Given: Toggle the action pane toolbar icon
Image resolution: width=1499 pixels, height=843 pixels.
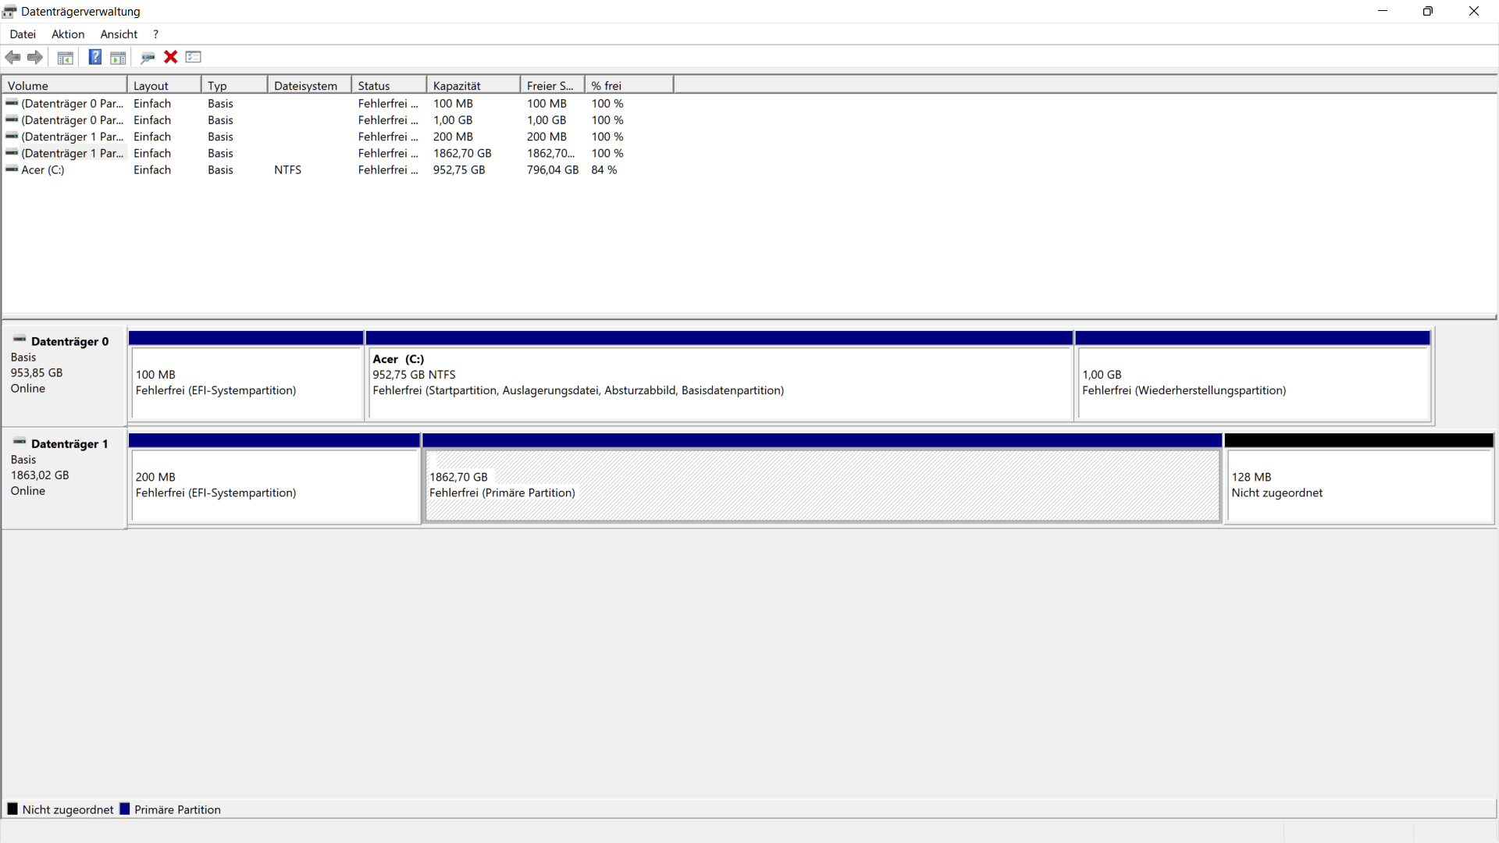Looking at the screenshot, I should pyautogui.click(x=118, y=57).
